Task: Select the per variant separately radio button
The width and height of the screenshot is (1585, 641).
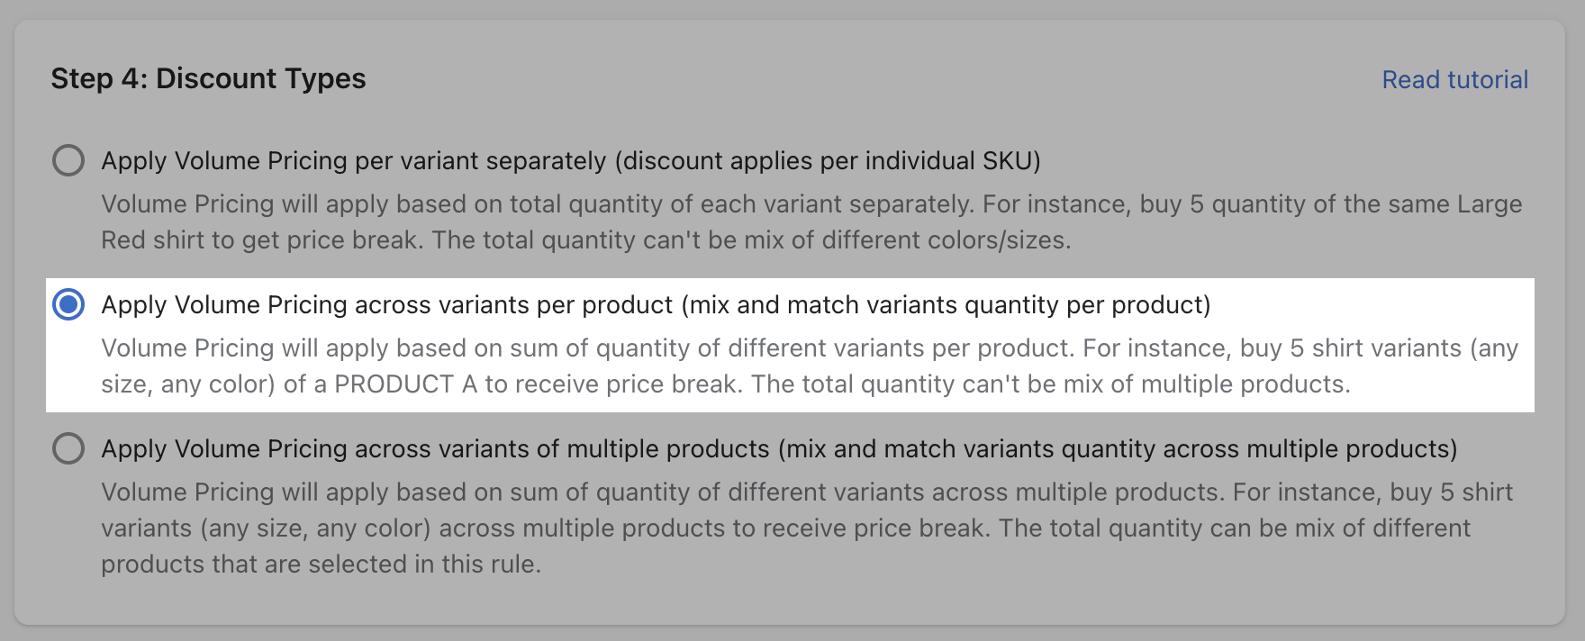Action: [69, 161]
